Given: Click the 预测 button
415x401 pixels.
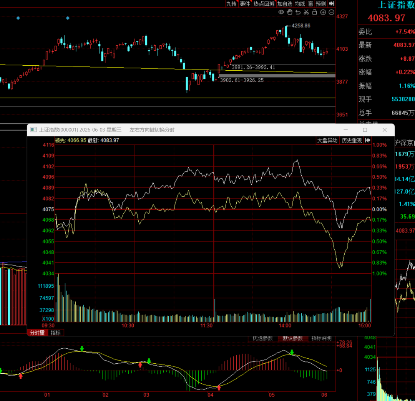Looking at the screenshot, I should 321,4.
